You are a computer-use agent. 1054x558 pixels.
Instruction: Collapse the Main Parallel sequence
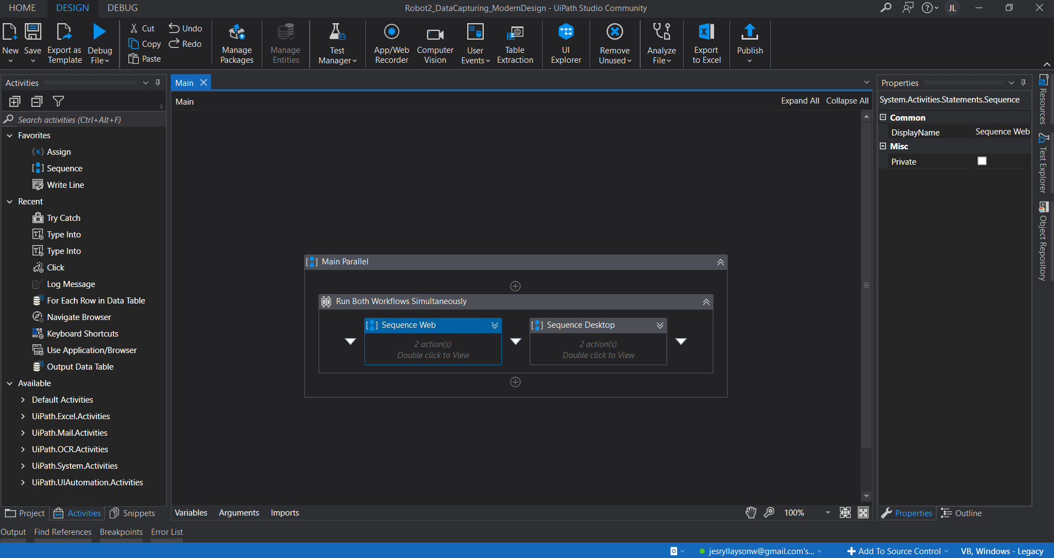[x=720, y=262]
